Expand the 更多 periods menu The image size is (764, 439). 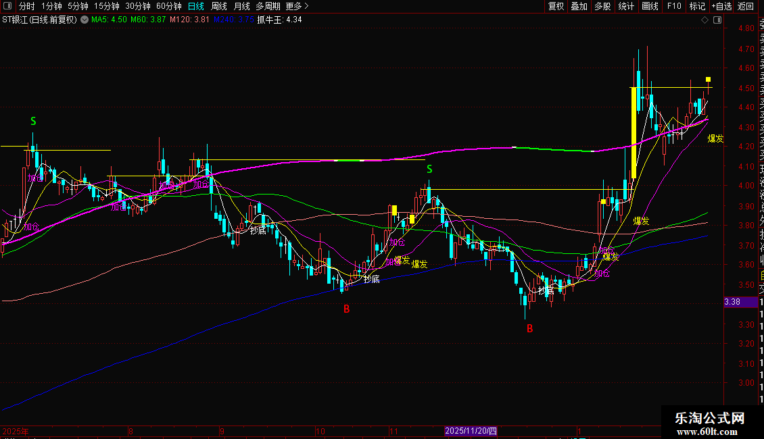[x=297, y=6]
